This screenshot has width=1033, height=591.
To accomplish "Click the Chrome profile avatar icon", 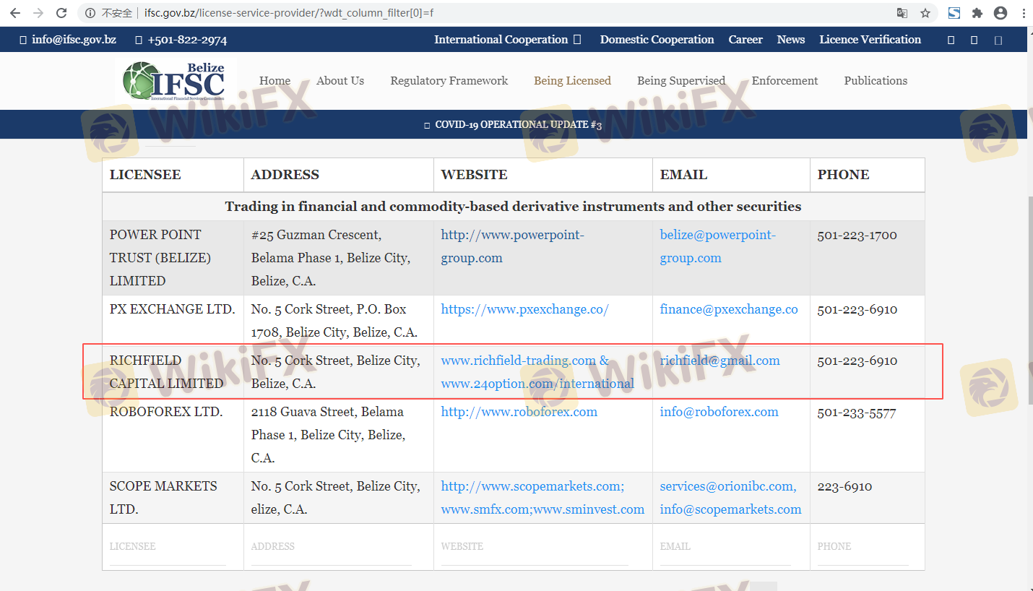I will point(1000,13).
